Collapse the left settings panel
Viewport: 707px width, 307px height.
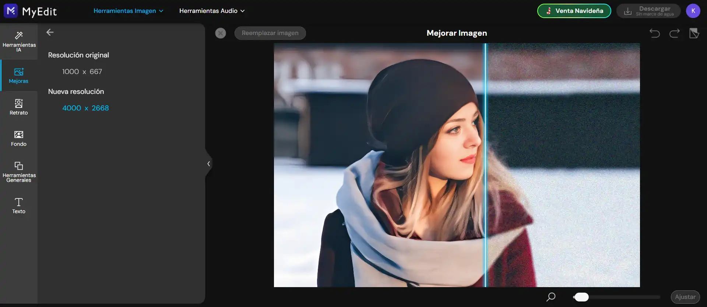[208, 164]
